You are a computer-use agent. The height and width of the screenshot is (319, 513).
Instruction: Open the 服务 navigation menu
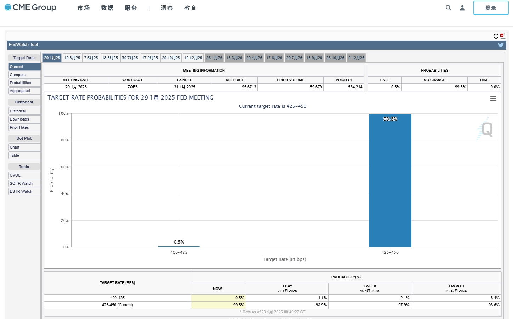(x=131, y=8)
